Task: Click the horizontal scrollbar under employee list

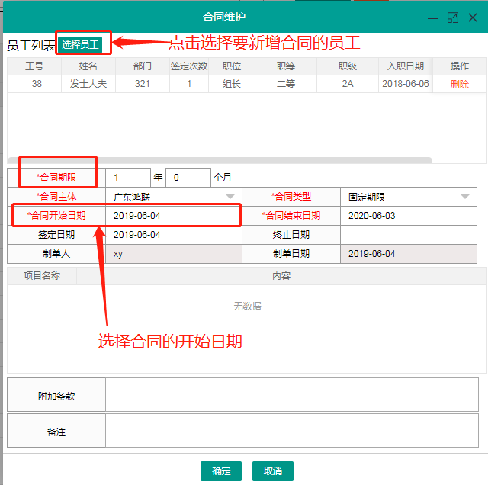Action: point(220,160)
